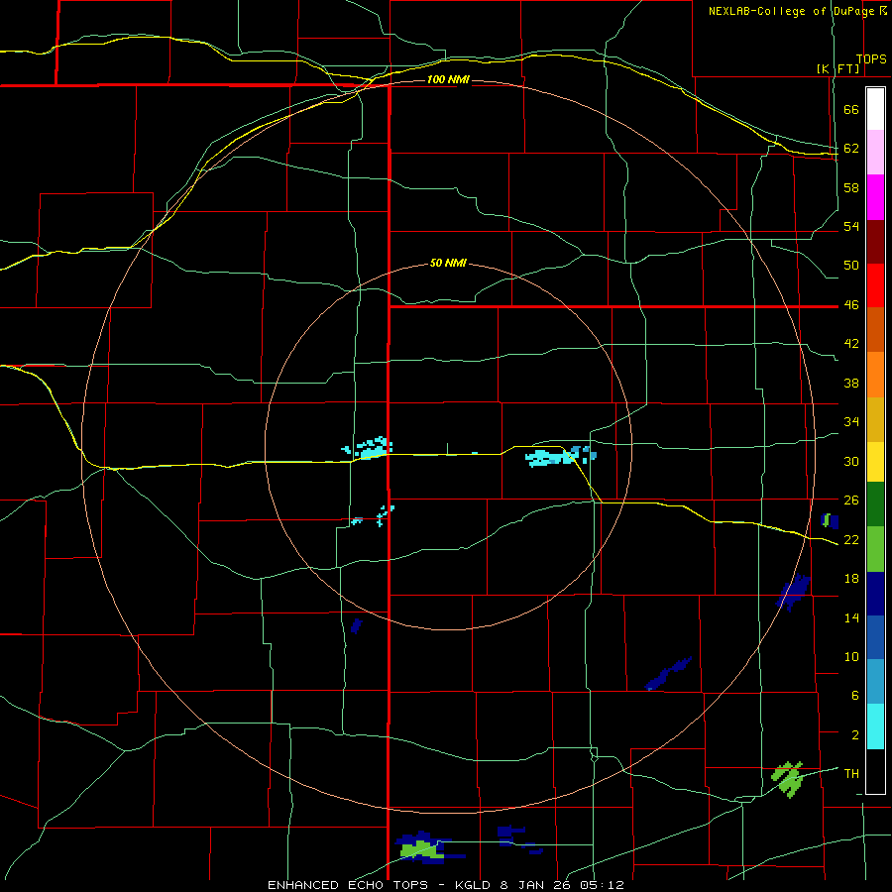This screenshot has width=892, height=892.
Task: Pick the gold swatch in the scale
Action: [875, 419]
